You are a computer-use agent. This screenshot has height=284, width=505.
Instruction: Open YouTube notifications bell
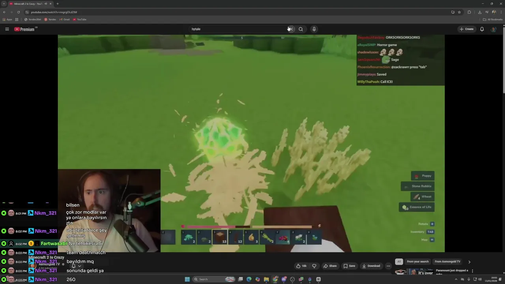tap(482, 29)
